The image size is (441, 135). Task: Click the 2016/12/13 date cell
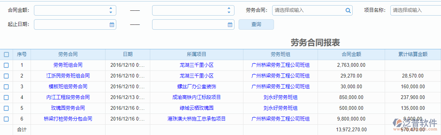[128, 98]
